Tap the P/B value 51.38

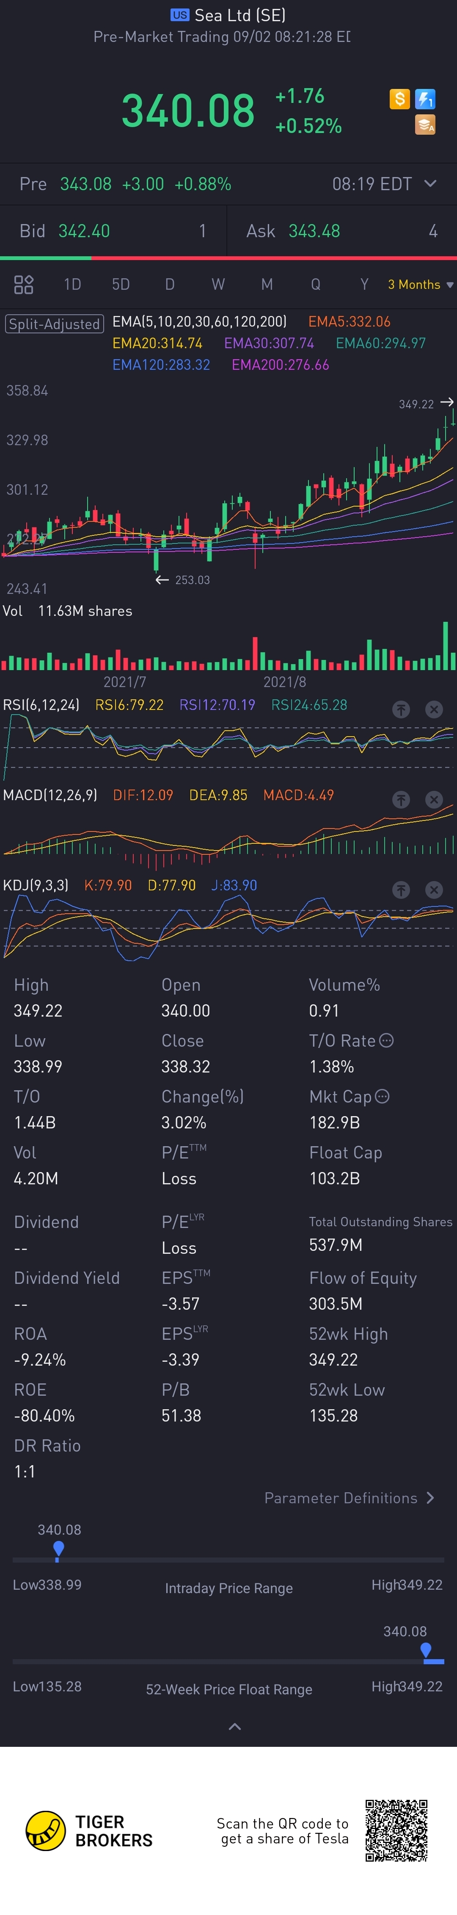point(181,1416)
